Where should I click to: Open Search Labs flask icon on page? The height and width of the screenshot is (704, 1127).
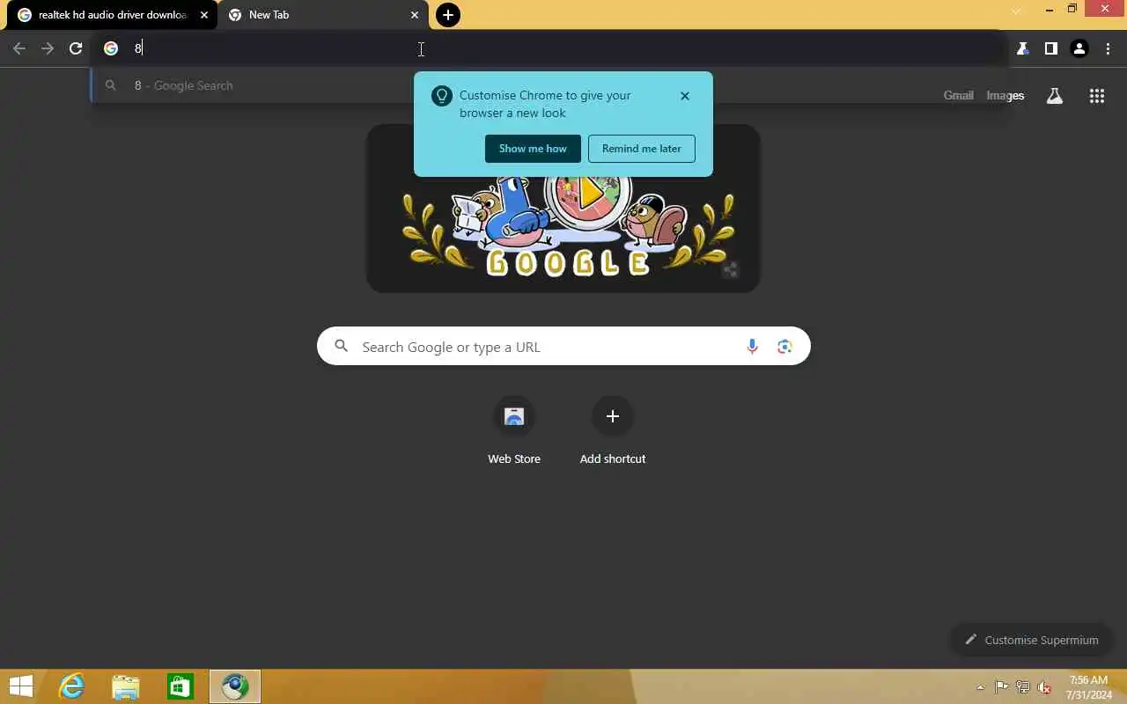pyautogui.click(x=1054, y=96)
